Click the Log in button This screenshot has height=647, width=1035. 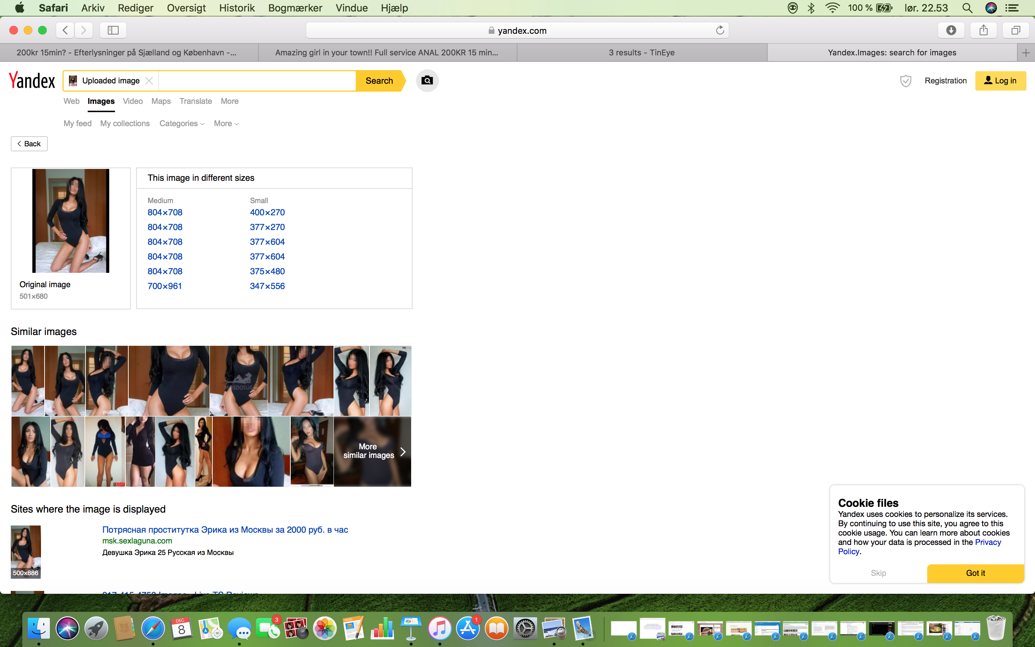tap(1000, 81)
